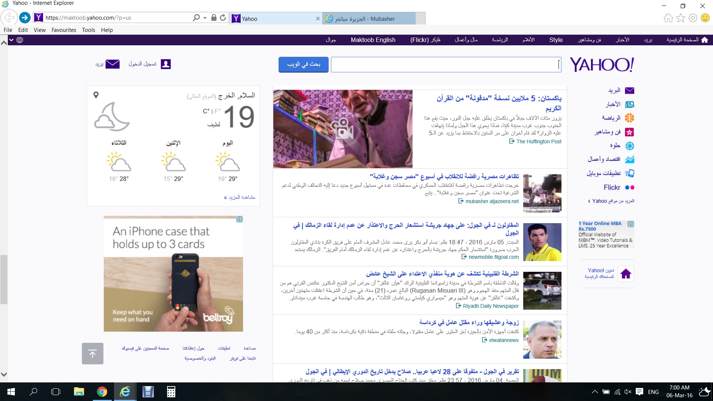
Task: Click the back-to-top arrow button
Action: tap(92, 353)
